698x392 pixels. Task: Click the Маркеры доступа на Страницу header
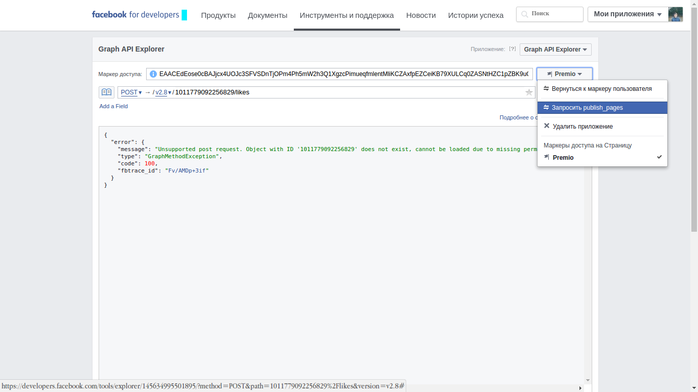[588, 145]
